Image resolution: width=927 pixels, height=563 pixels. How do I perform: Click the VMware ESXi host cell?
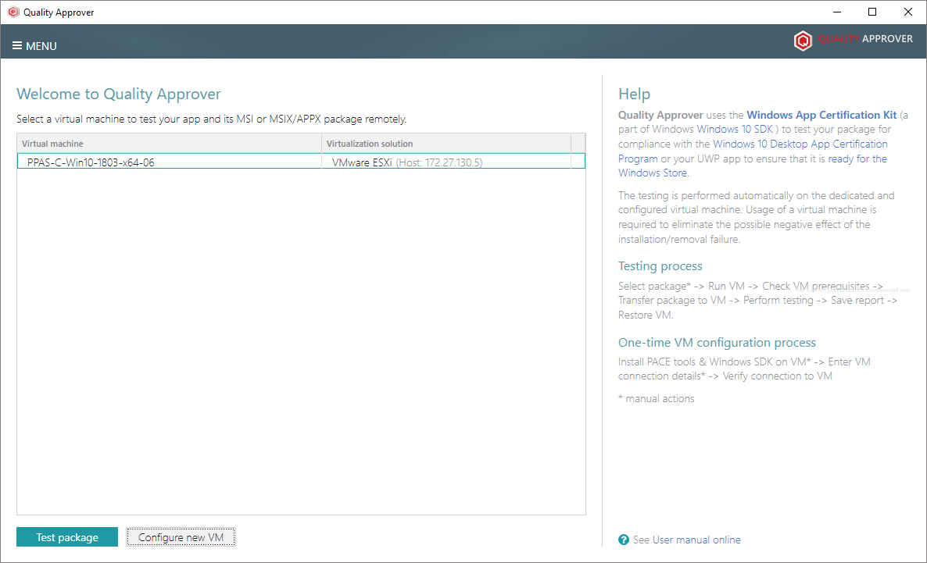446,162
